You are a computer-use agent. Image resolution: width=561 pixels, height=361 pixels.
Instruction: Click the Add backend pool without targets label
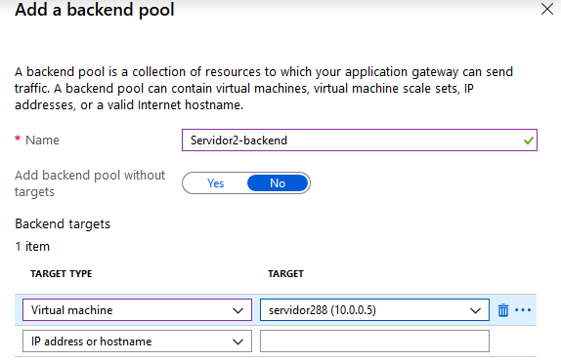point(90,183)
